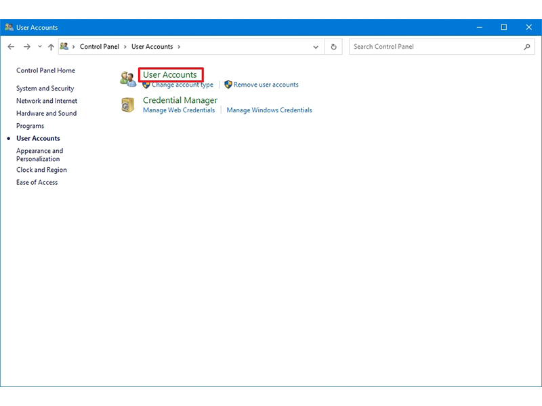
Task: Go to Network and Internet category
Action: (47, 101)
